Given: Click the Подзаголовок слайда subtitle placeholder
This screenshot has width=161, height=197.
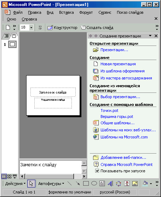Looking at the screenshot, I should pyautogui.click(x=53, y=103).
